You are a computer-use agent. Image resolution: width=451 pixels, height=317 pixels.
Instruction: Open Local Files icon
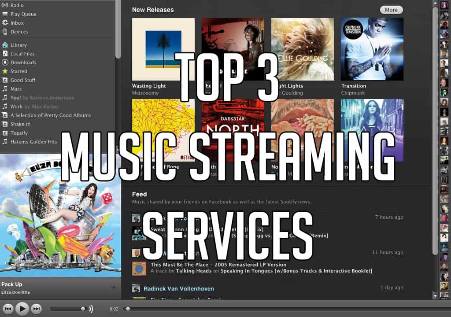click(5, 54)
